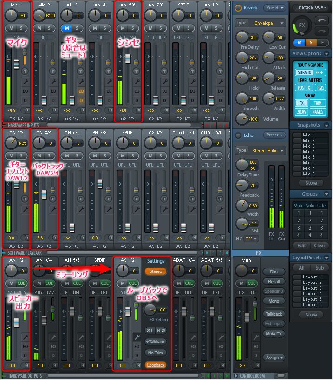Close wrench settings on hardware output AS 1/2
The image size is (333, 380).
click(x=137, y=337)
